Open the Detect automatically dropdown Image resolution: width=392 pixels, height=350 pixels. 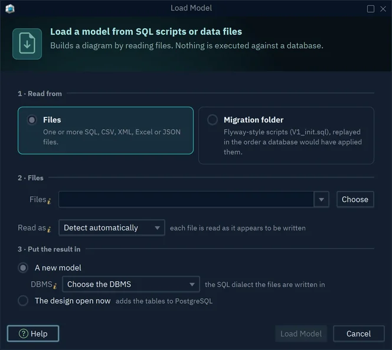pos(112,227)
